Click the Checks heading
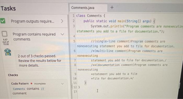Image resolution: width=183 pixels, height=99 pixels. click(13, 75)
